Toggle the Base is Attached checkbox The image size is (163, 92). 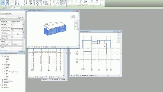pos(12,26)
